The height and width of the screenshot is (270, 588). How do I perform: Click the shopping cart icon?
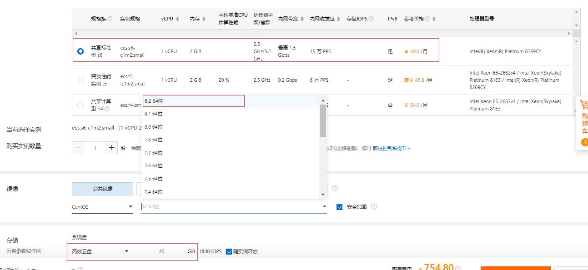584,106
